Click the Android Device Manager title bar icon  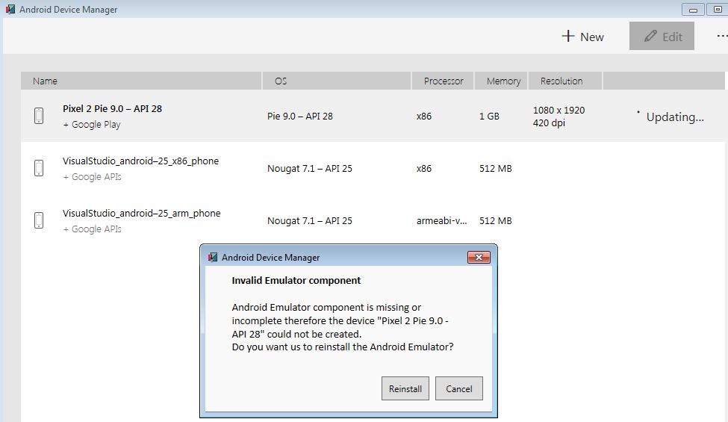10,9
